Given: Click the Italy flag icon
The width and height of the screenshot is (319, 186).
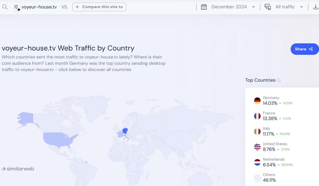Looking at the screenshot, I should (x=257, y=131).
